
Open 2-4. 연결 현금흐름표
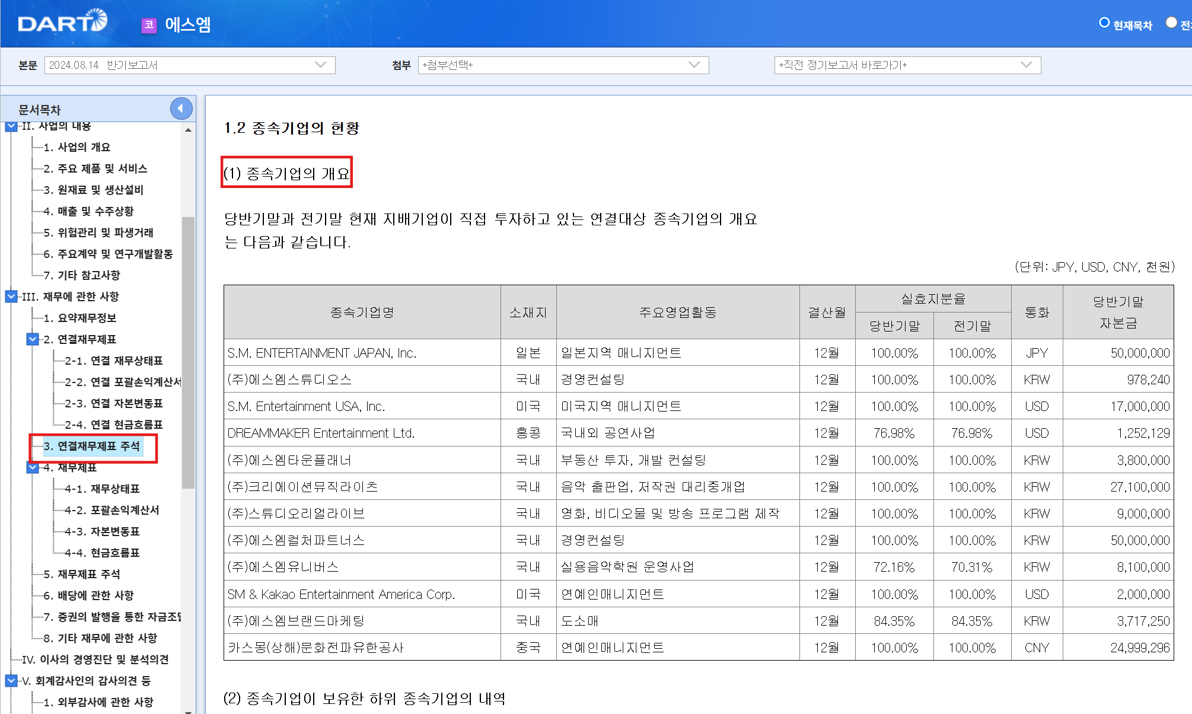point(114,425)
